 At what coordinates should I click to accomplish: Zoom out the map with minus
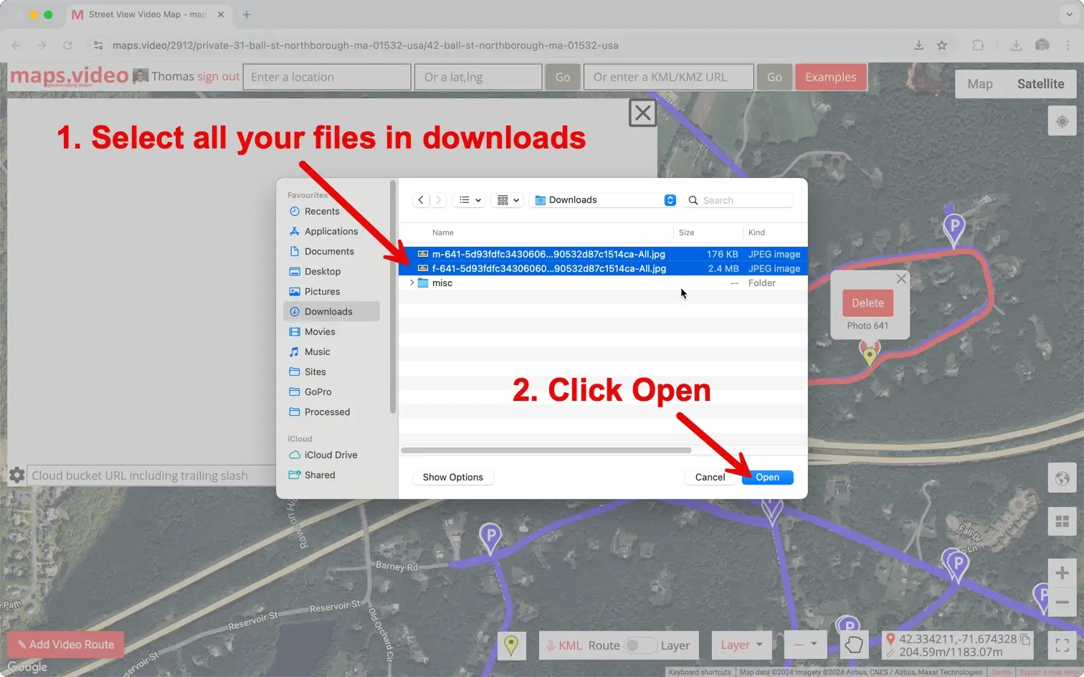(1062, 602)
